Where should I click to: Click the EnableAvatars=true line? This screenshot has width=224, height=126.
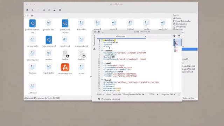click(113, 72)
